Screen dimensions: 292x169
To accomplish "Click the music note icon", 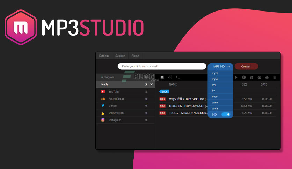I will 244,77.
